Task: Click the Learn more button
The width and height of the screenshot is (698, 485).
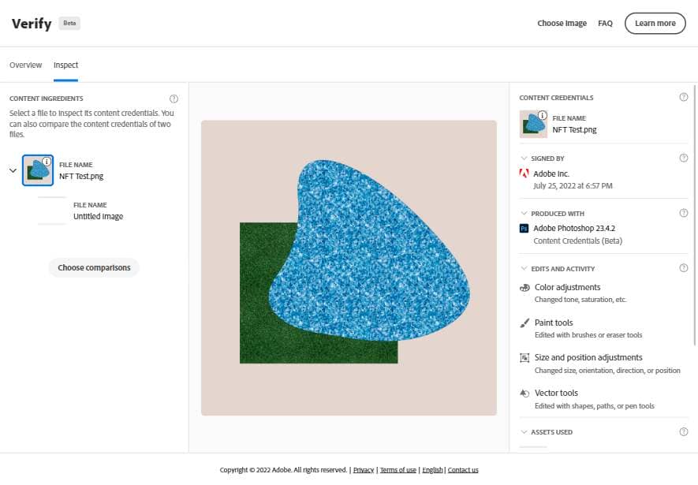Action: pos(655,23)
